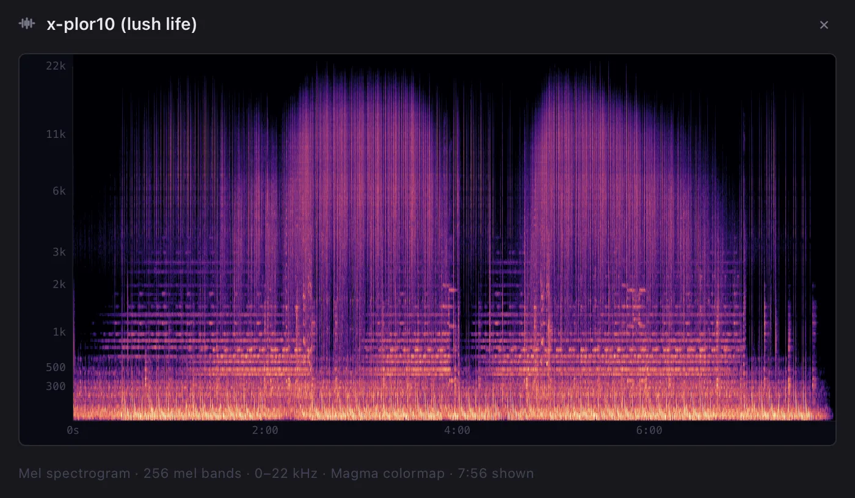
Task: Click the 6:00 time axis marker
Action: [x=649, y=430]
